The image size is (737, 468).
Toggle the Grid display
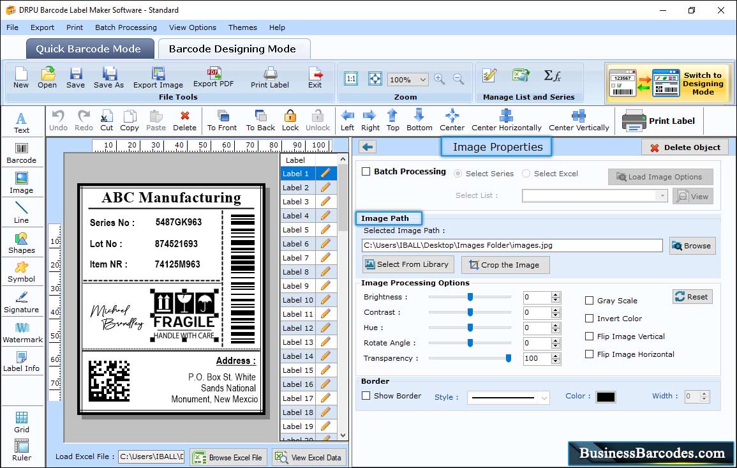(x=22, y=422)
